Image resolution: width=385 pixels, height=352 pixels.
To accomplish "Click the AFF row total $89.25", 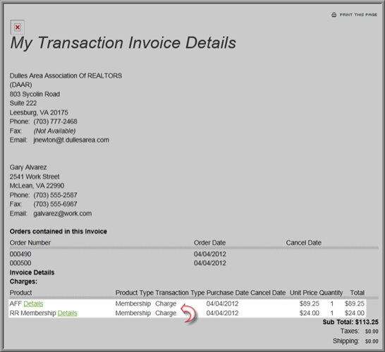I will 354,304.
